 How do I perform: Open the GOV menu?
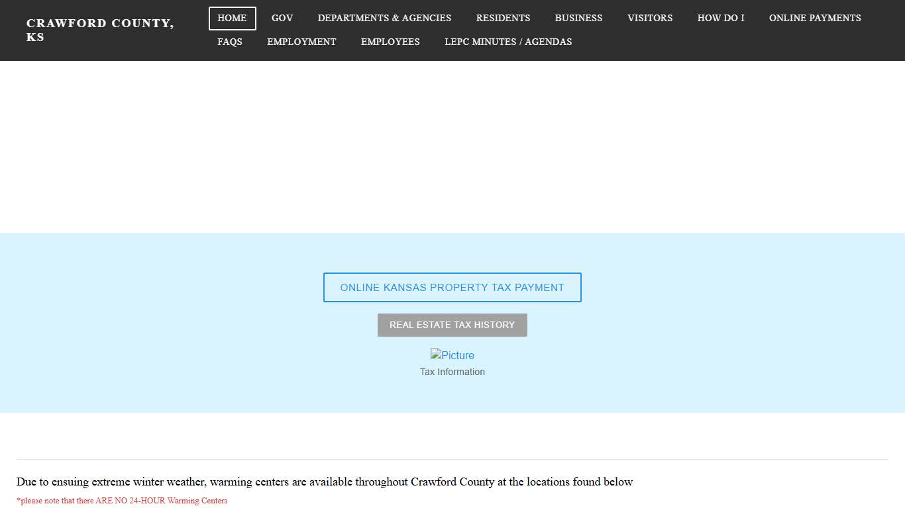pos(282,18)
